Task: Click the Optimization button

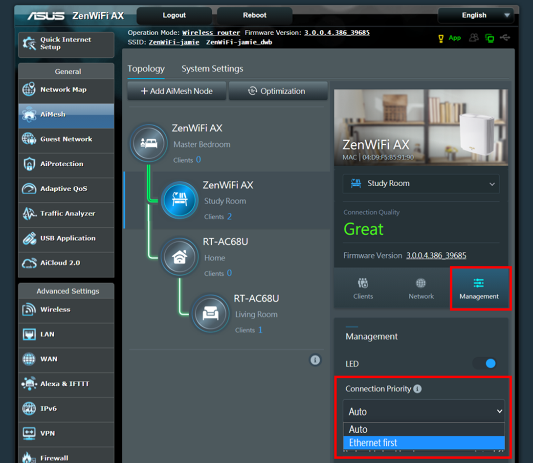Action: 278,91
